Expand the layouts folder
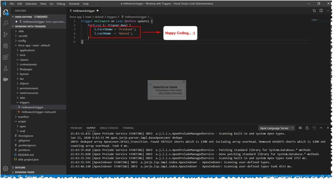334x180 pixels. coord(38,74)
